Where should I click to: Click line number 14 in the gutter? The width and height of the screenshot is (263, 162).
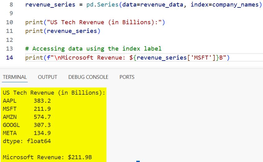tap(10, 58)
